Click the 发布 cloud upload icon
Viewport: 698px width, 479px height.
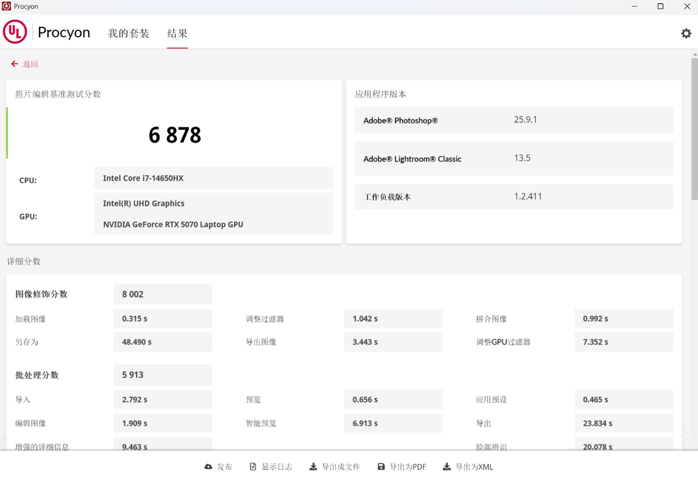[x=208, y=467]
